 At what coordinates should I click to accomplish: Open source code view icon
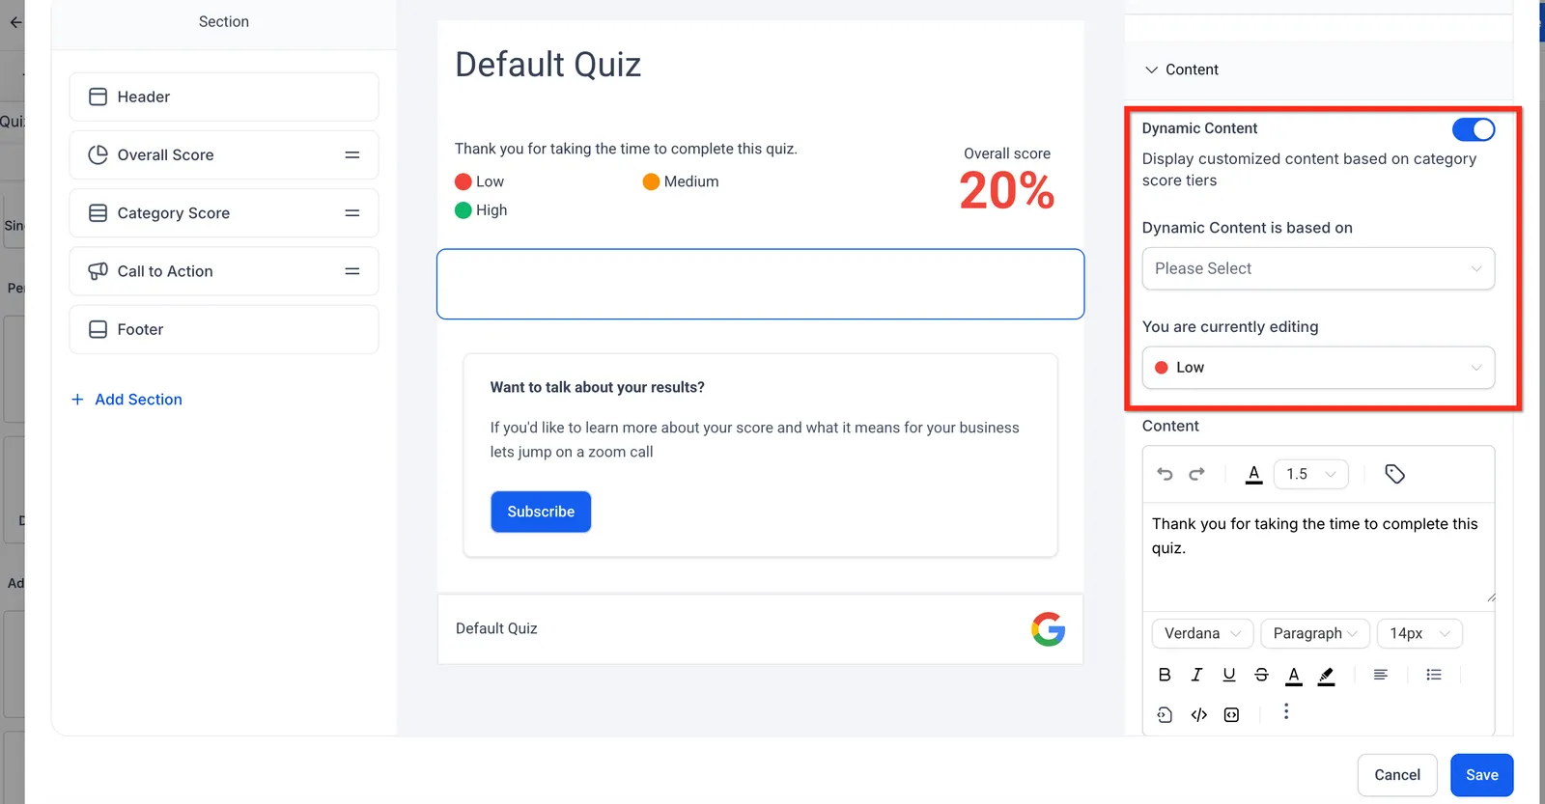[1199, 715]
